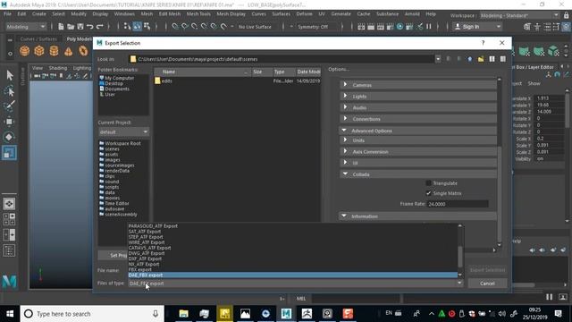
Task: Click the Save Scene disk icon
Action: (80, 27)
